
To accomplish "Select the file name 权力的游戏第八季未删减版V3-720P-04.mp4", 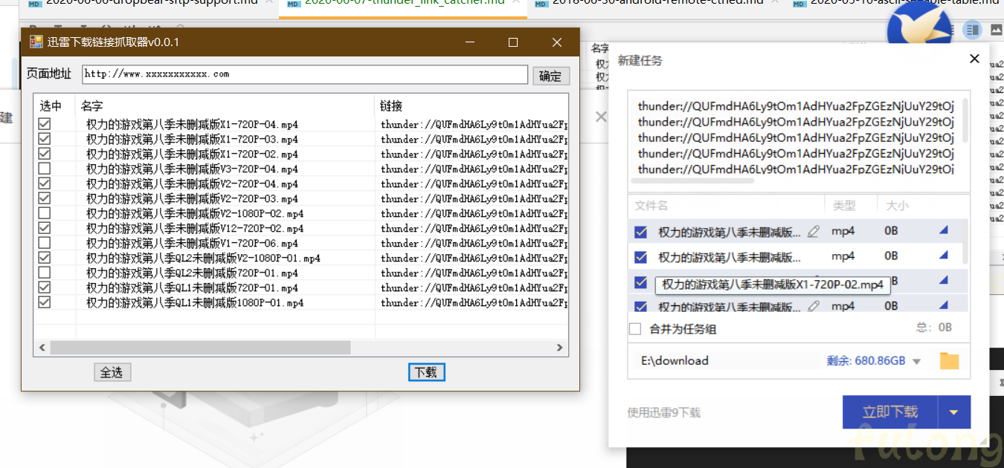I will click(x=192, y=169).
